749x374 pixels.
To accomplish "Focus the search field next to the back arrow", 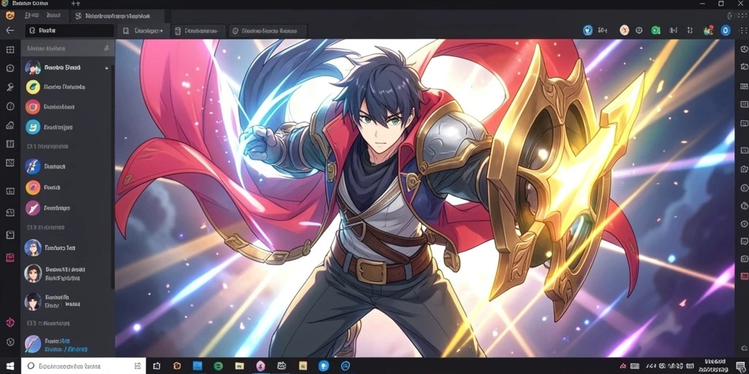I will click(69, 31).
